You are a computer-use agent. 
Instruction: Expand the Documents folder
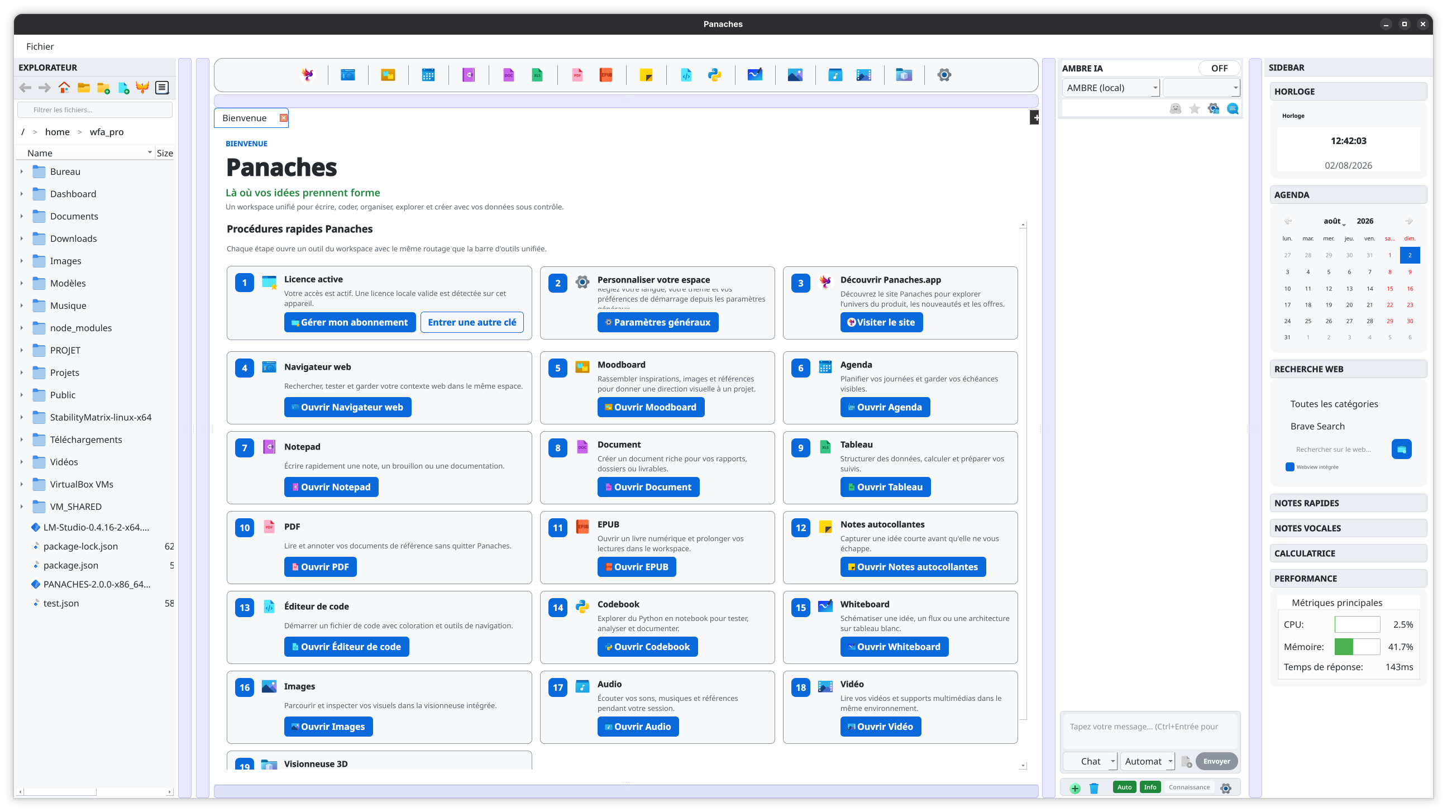pyautogui.click(x=22, y=216)
